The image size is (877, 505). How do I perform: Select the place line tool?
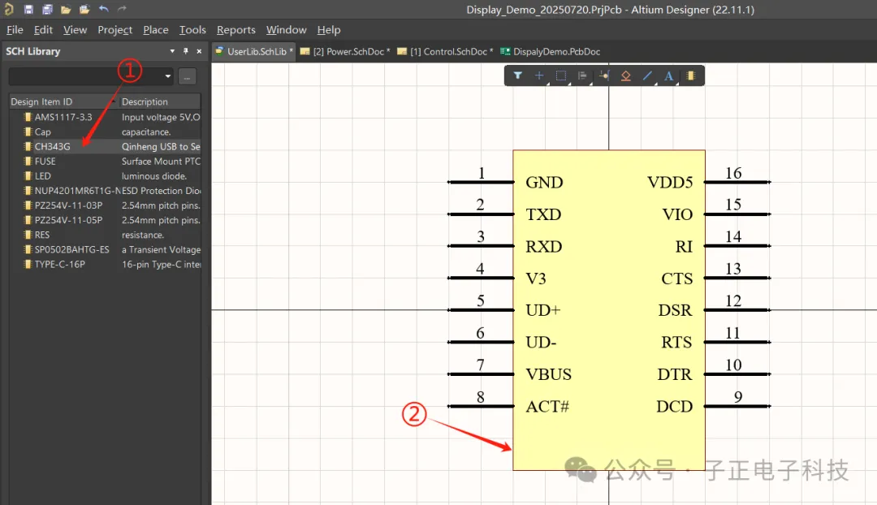647,76
